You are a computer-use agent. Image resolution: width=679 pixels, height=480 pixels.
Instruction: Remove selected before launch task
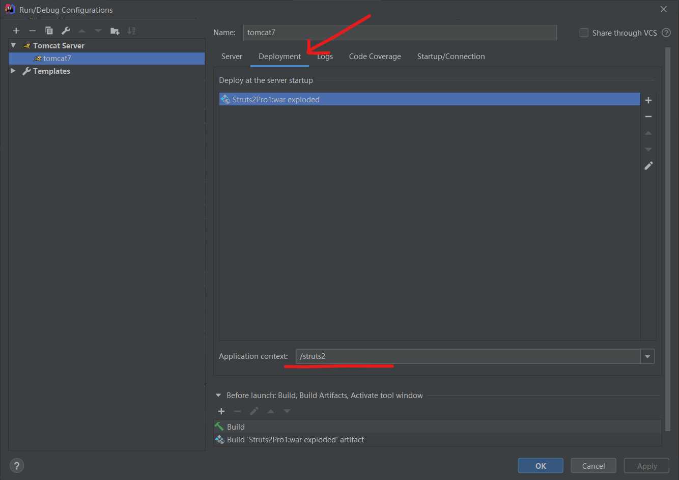(238, 411)
